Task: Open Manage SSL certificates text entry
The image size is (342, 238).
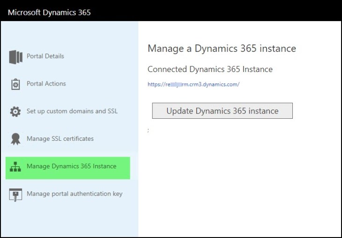Action: (60, 138)
